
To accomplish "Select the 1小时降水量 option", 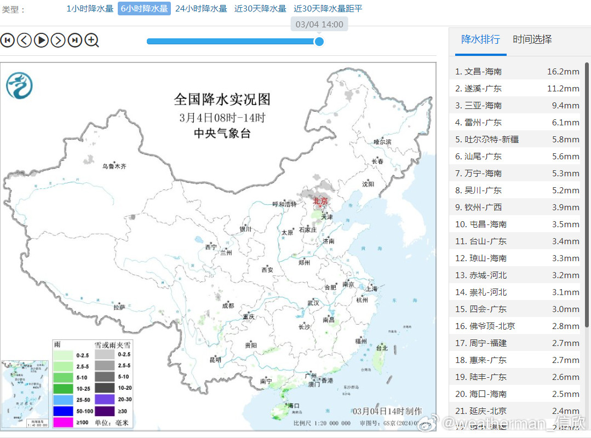I will 89,9.
